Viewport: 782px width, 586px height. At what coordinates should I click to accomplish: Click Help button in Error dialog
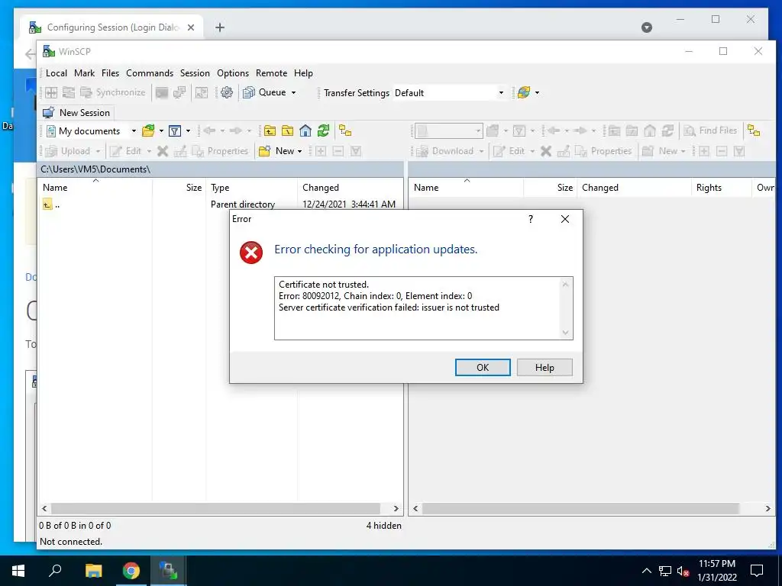[x=544, y=367]
